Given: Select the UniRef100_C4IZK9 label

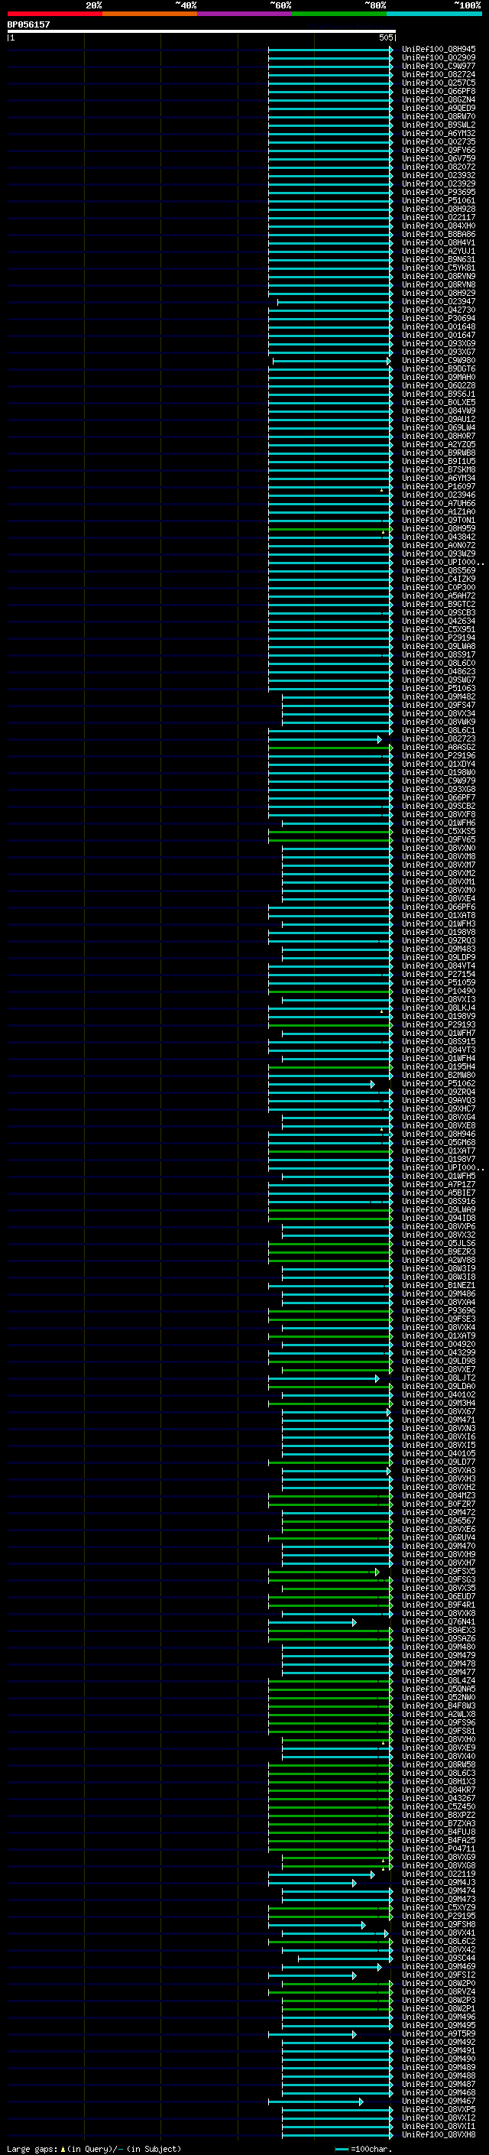Looking at the screenshot, I should pyautogui.click(x=439, y=579).
